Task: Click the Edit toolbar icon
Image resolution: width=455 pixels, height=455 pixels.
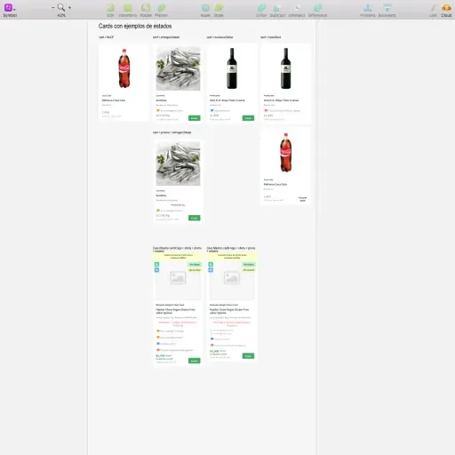Action: 111,8
